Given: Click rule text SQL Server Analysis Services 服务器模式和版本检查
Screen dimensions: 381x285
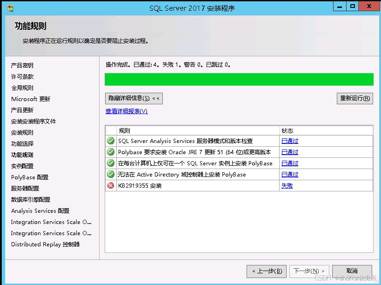Looking at the screenshot, I should (186, 141).
